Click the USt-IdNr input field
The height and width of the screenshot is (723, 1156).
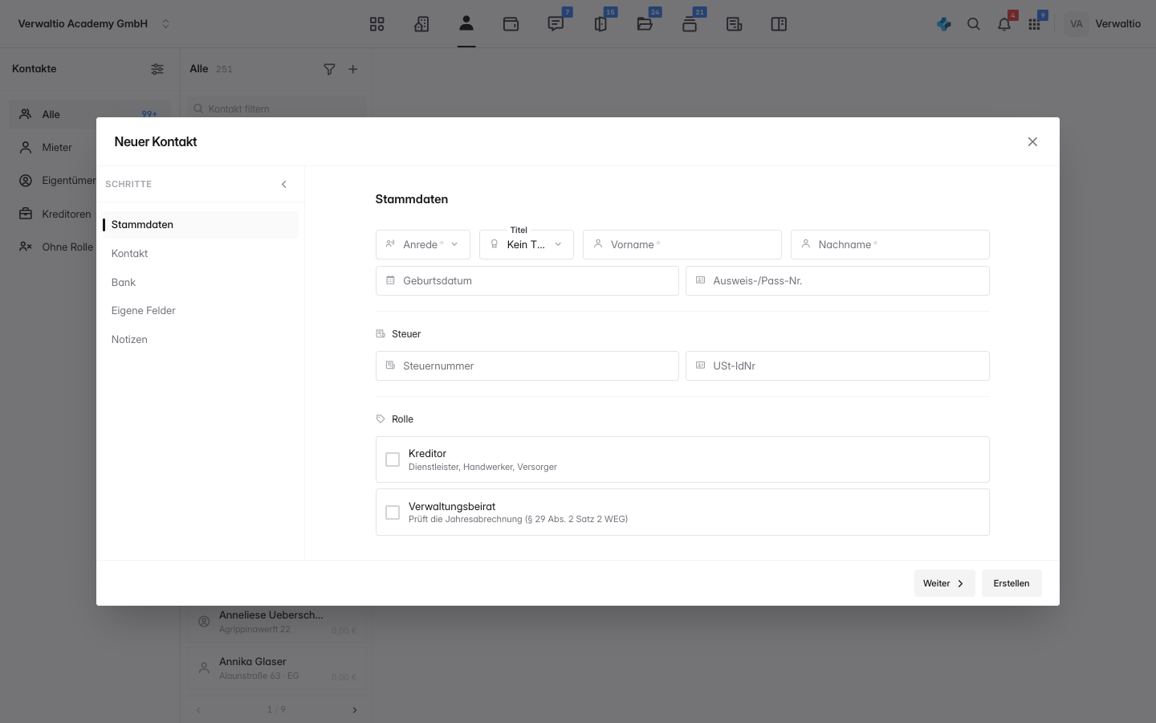tap(837, 366)
